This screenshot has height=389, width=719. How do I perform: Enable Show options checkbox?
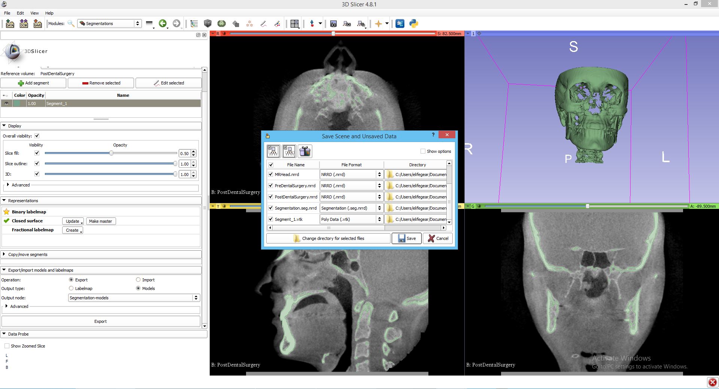click(423, 151)
